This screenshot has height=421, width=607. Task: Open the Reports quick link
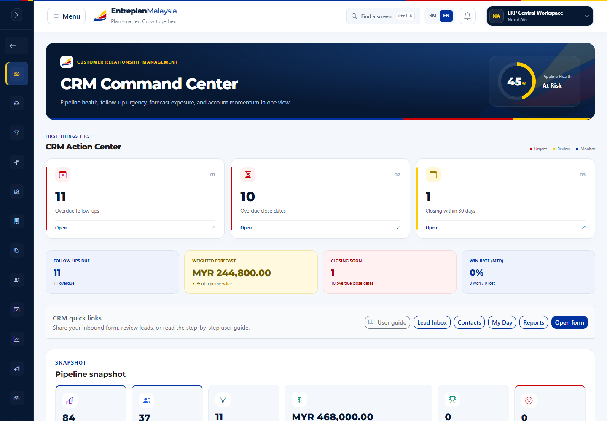tap(534, 322)
